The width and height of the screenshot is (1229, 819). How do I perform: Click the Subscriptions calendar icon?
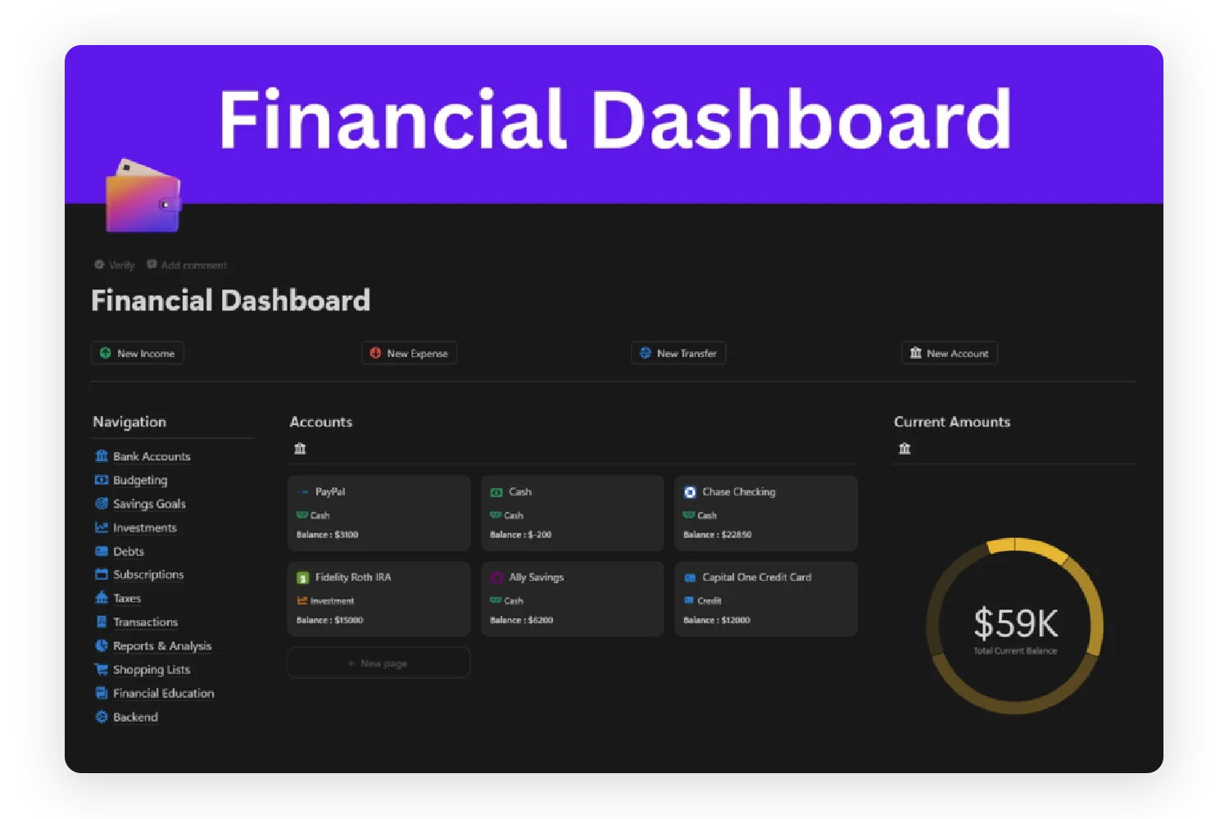102,574
